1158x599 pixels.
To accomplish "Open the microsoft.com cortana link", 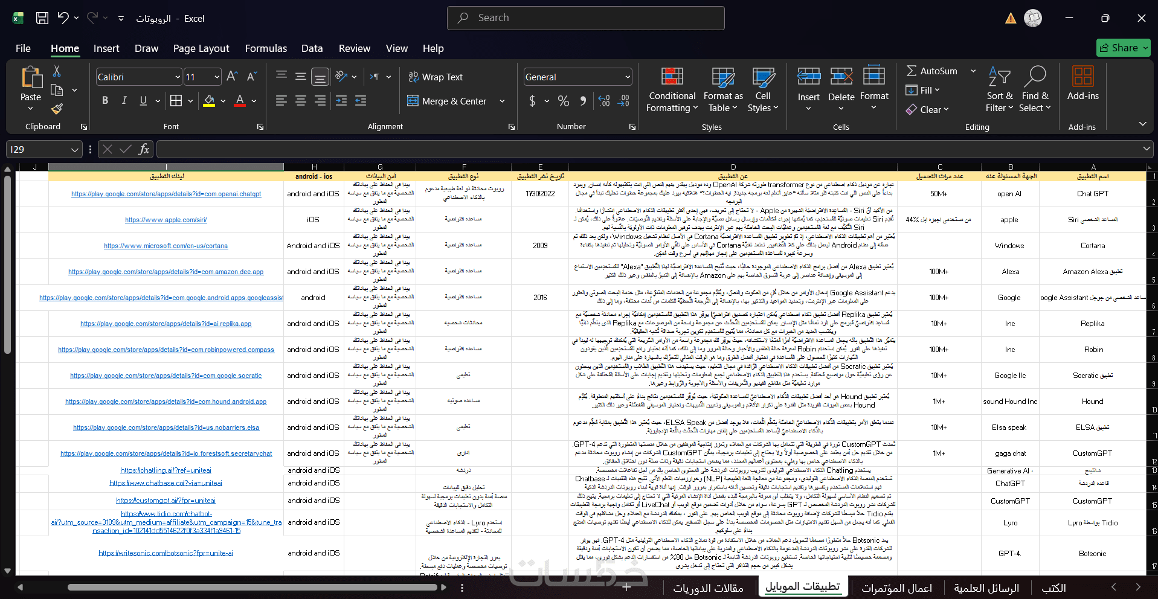I will [166, 246].
